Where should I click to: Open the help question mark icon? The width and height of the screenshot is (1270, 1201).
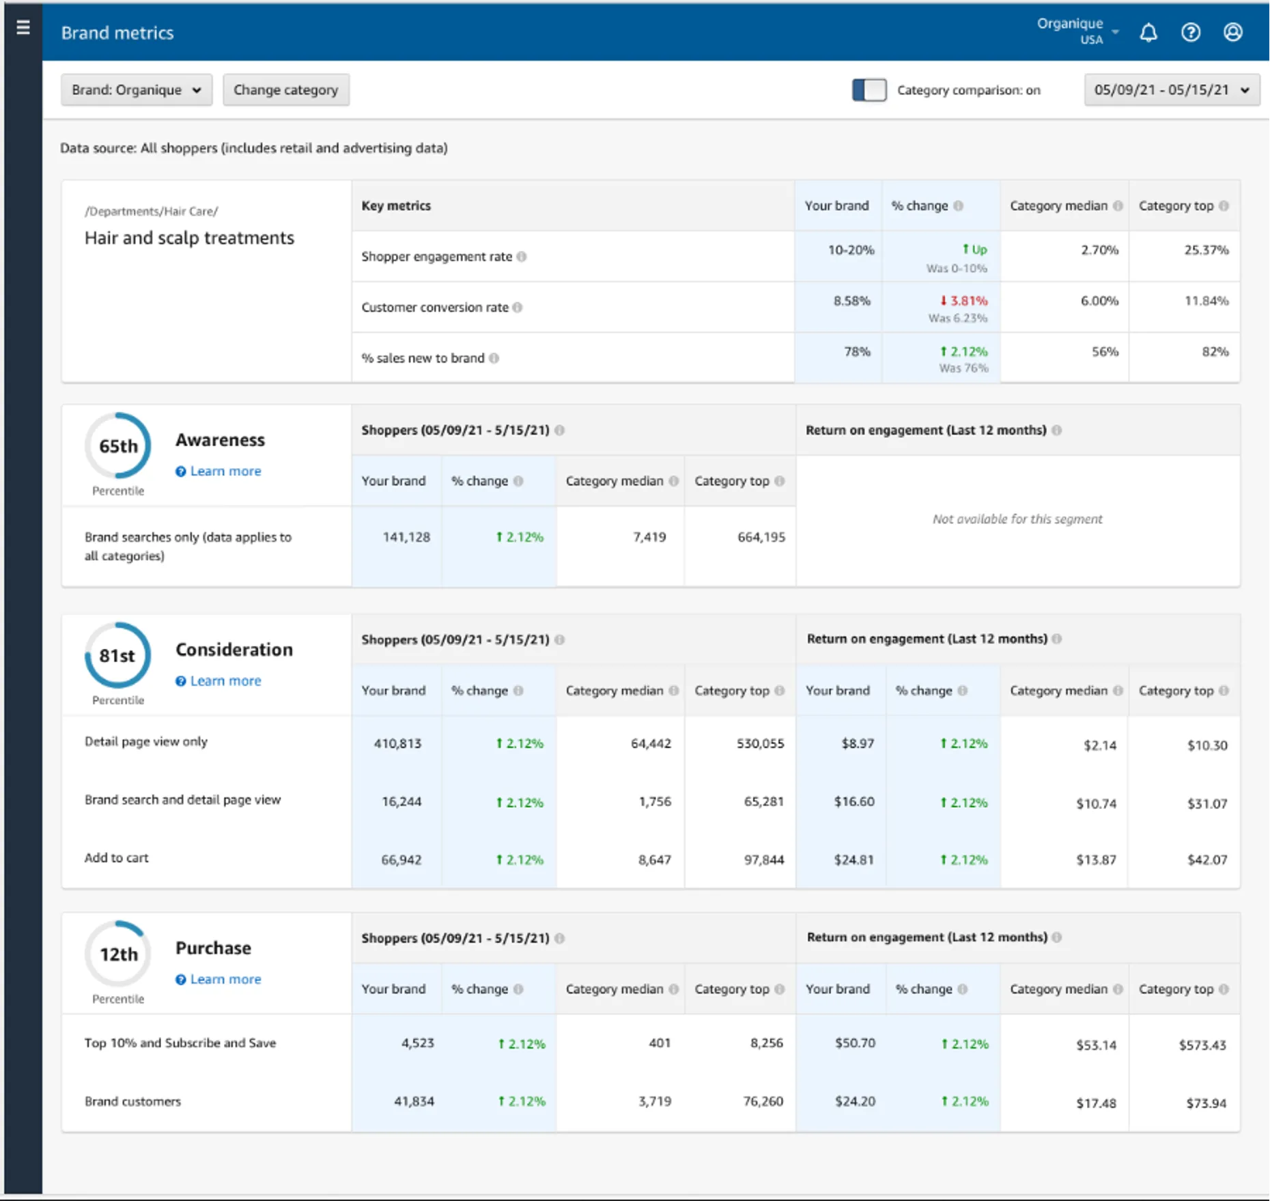click(x=1191, y=32)
